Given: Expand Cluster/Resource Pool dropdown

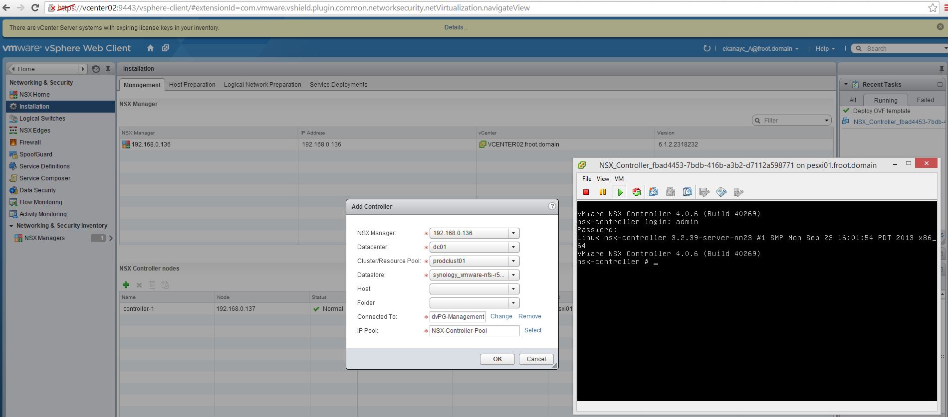Looking at the screenshot, I should (x=514, y=261).
